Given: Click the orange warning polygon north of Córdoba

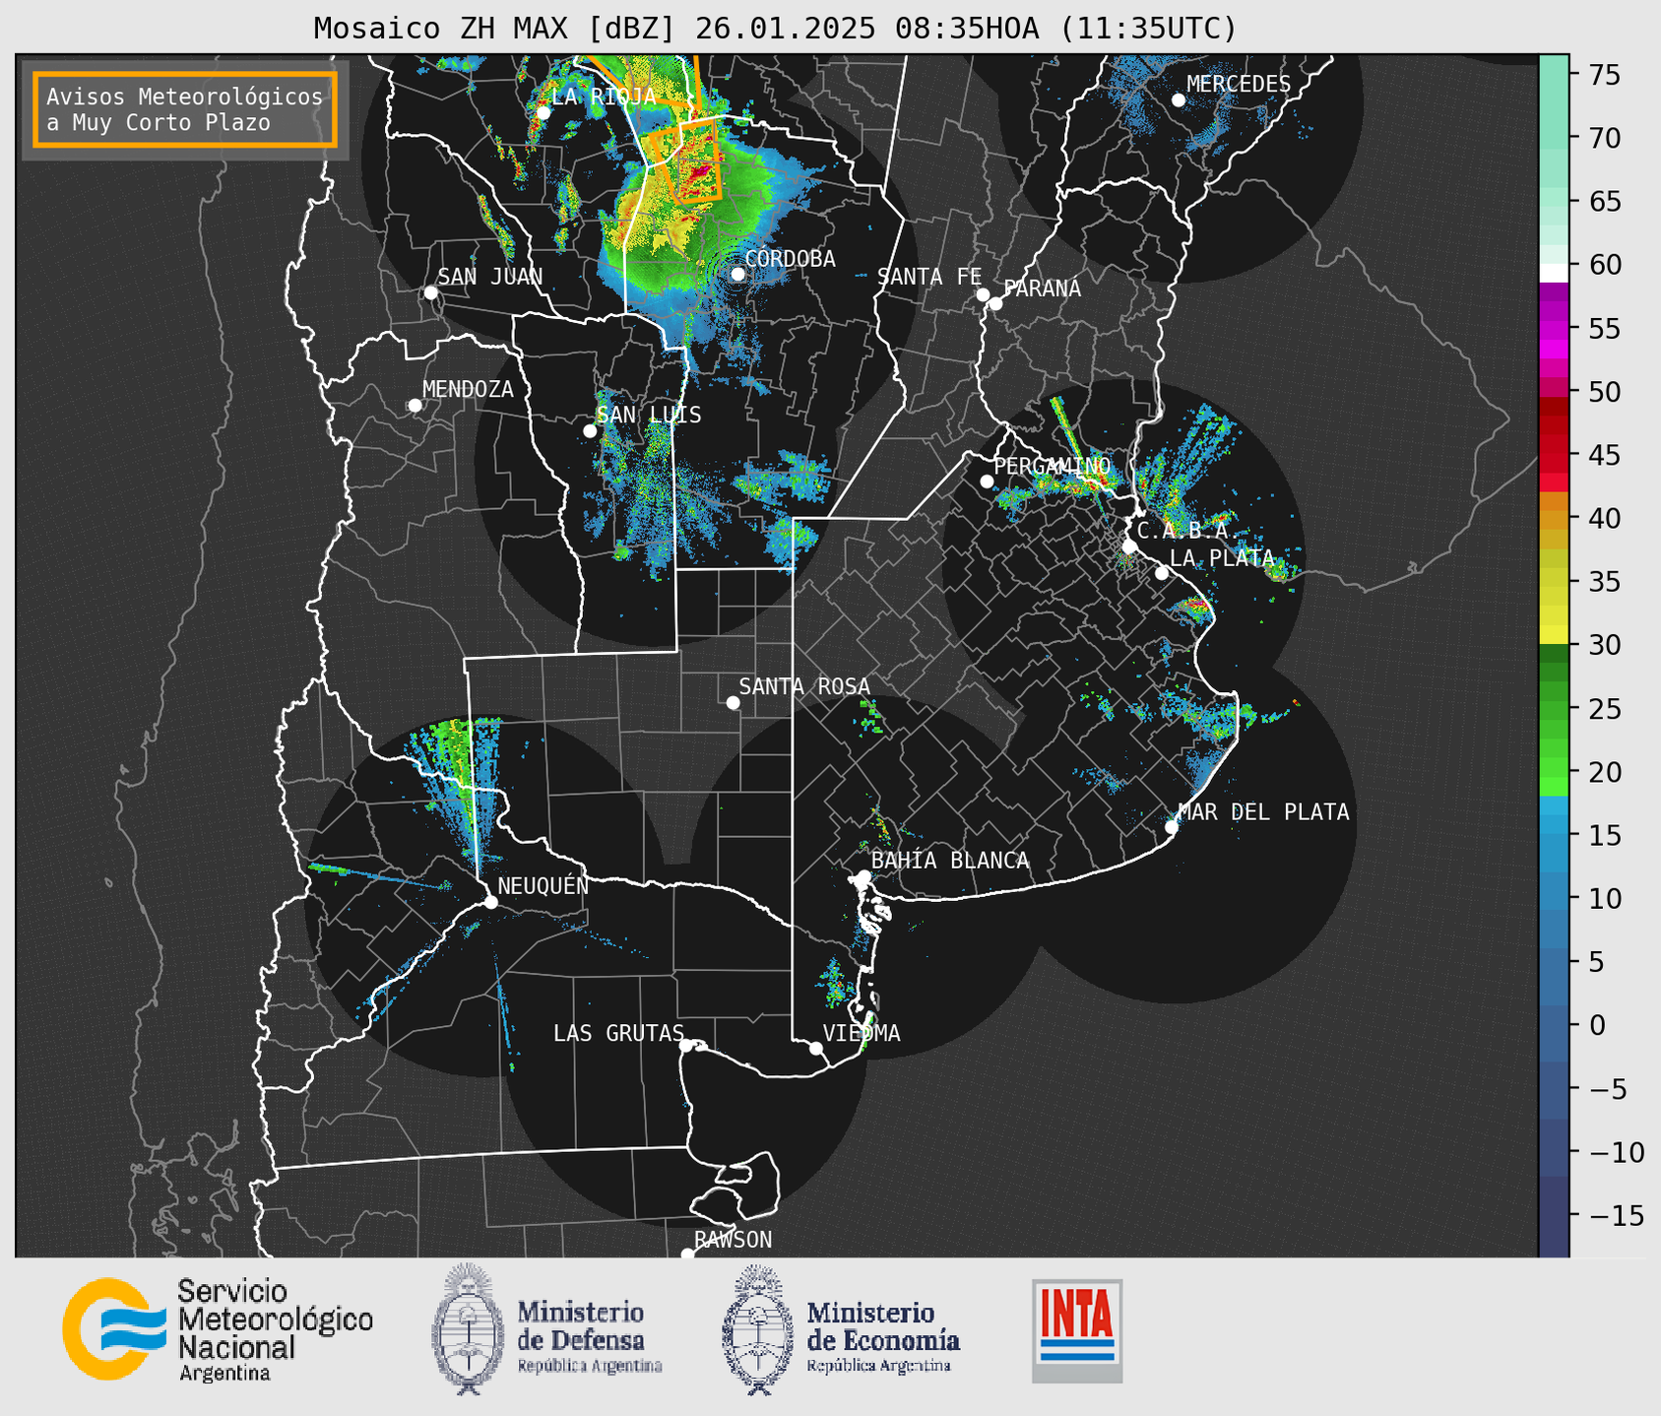Looking at the screenshot, I should (x=686, y=162).
